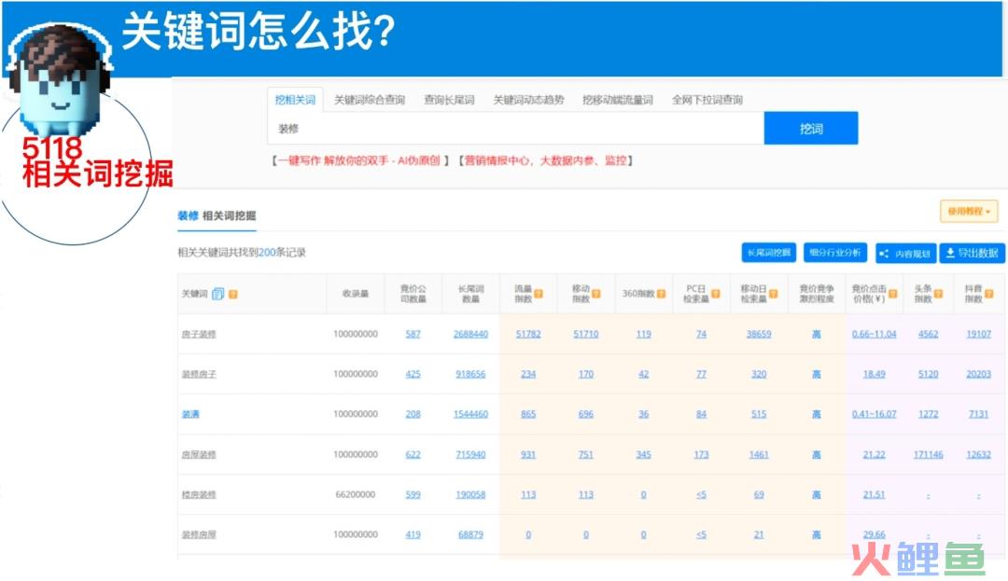Switch to the 关键词综合查询 tab
The image size is (1008, 581).
click(x=370, y=100)
